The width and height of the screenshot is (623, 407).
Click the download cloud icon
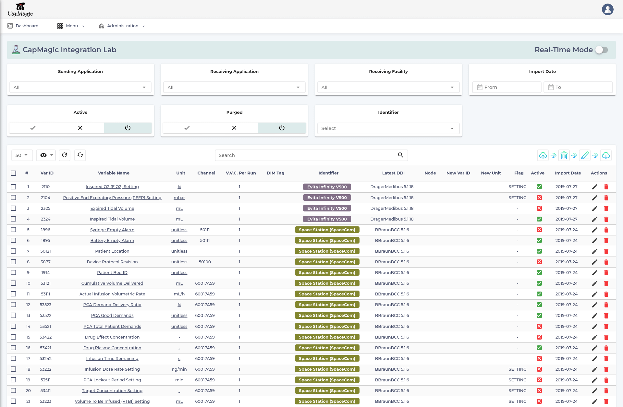(x=606, y=156)
